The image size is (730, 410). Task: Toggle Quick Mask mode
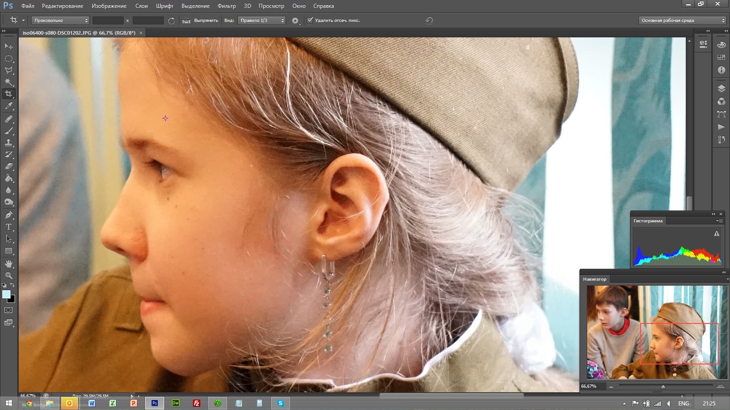point(9,310)
